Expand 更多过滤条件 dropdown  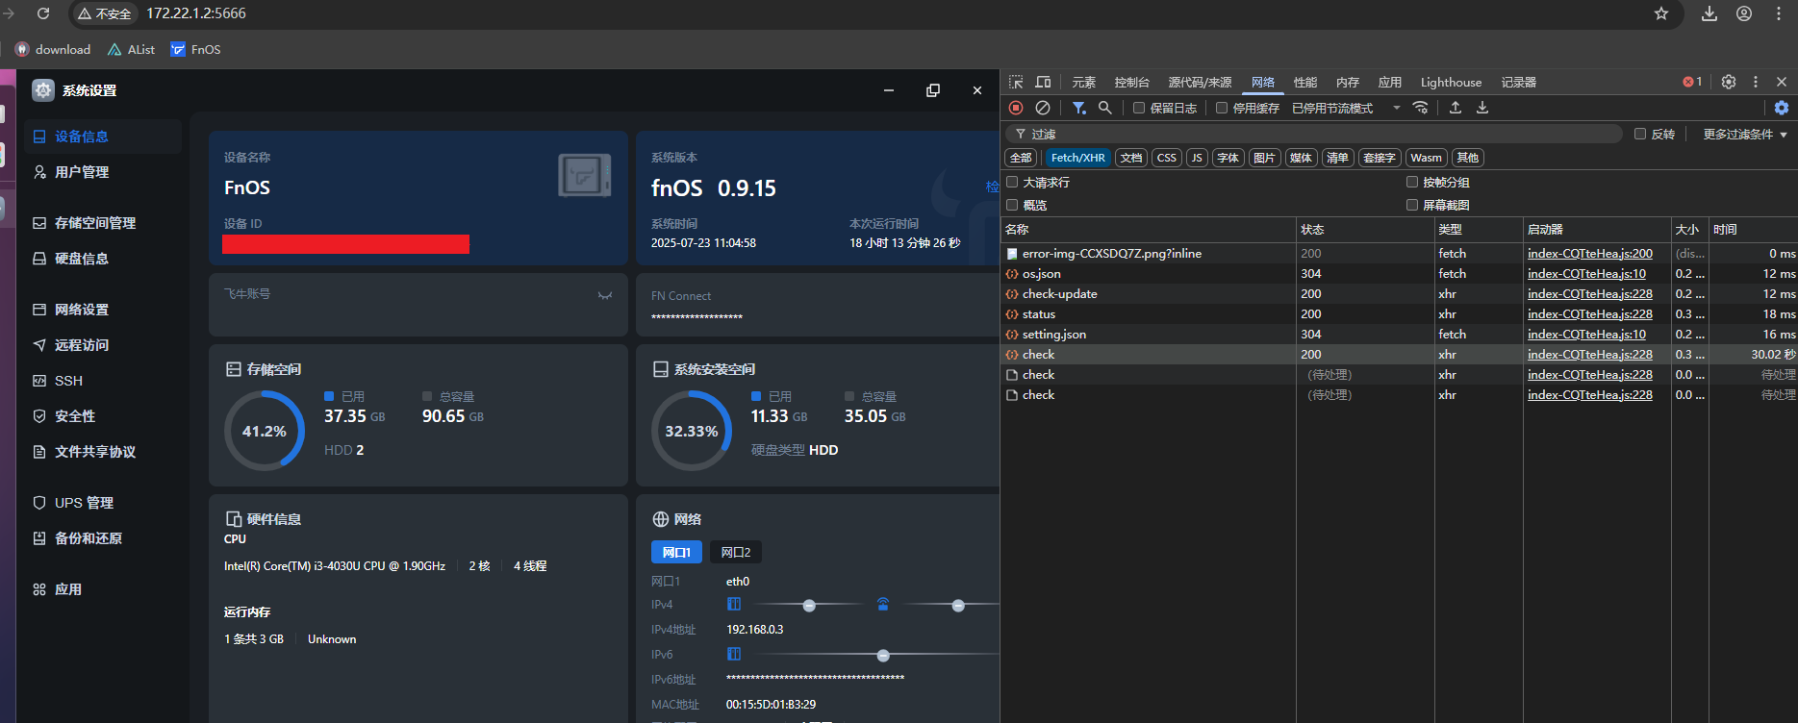click(1744, 134)
